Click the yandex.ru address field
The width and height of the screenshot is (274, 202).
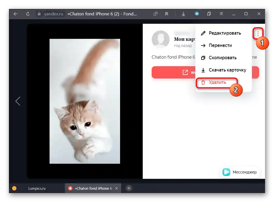tap(54, 14)
